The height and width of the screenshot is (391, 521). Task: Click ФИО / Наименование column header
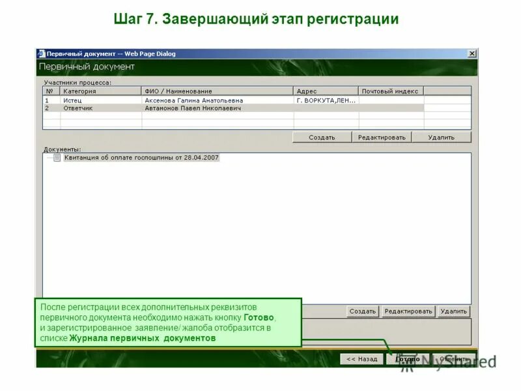(x=218, y=91)
